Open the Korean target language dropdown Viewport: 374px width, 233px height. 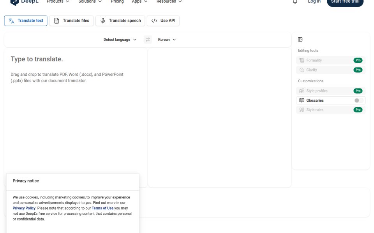pos(167,40)
